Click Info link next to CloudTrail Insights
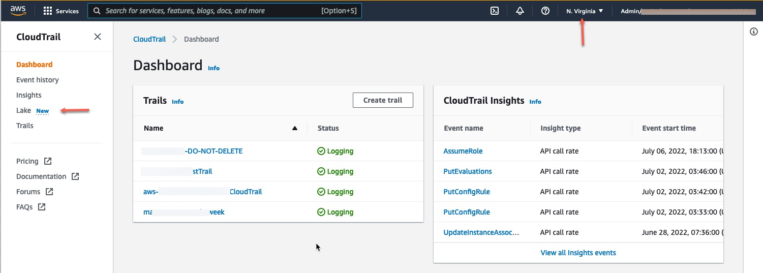 tap(535, 102)
